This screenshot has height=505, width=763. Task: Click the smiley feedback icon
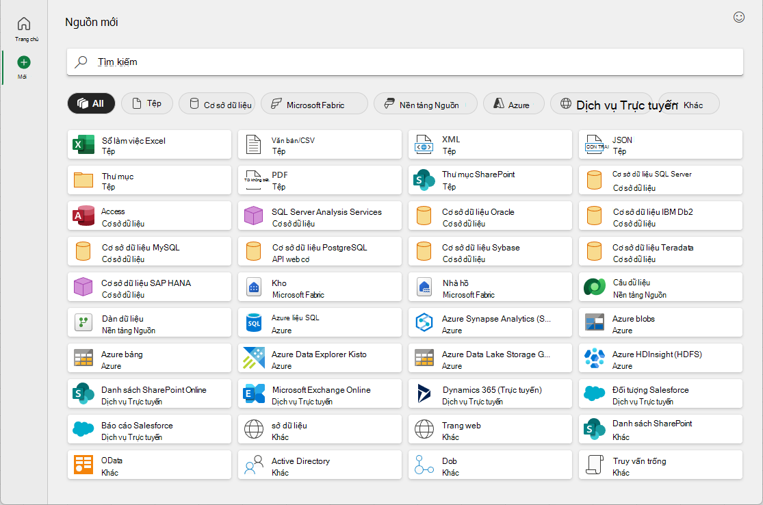click(738, 18)
